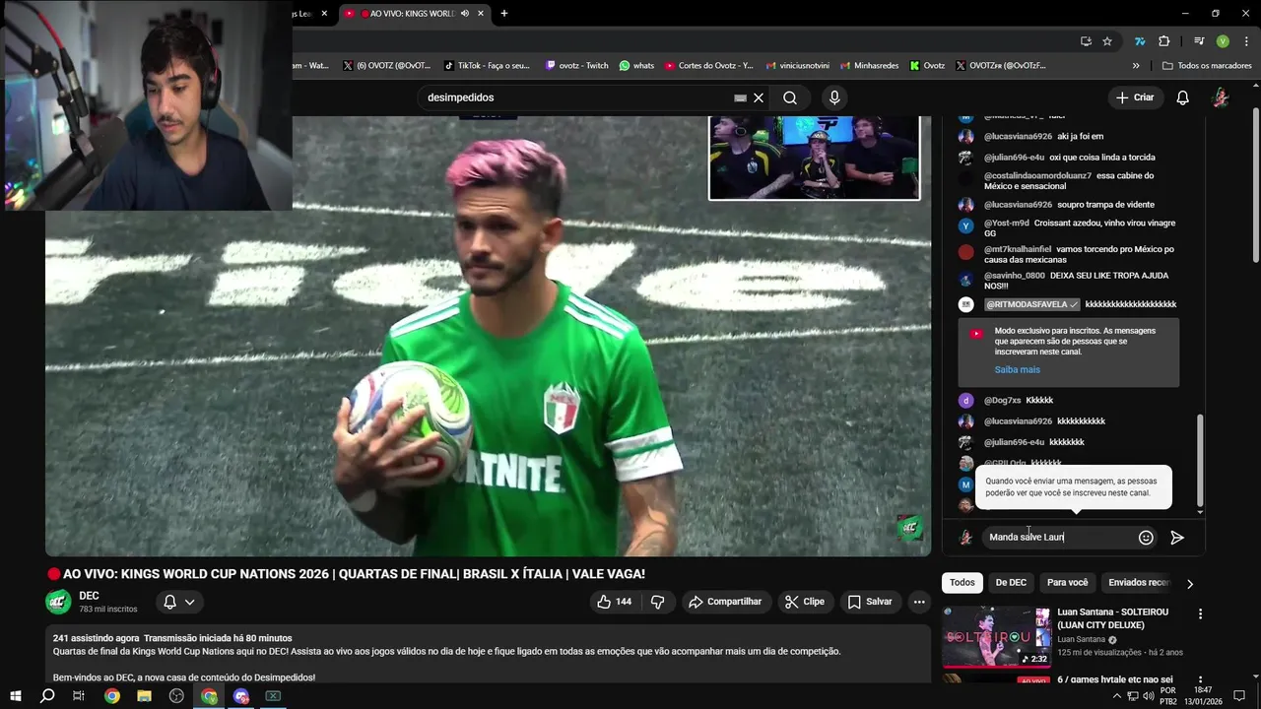Open the OVOTZfr X bookmark
Screen dimensions: 1261x709
pyautogui.click(x=999, y=66)
